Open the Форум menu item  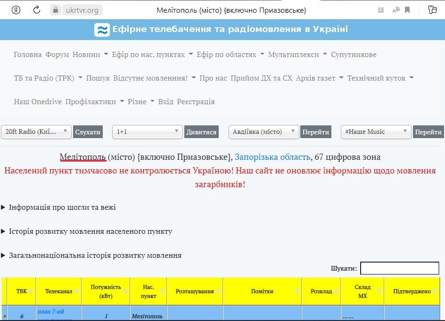pos(58,55)
